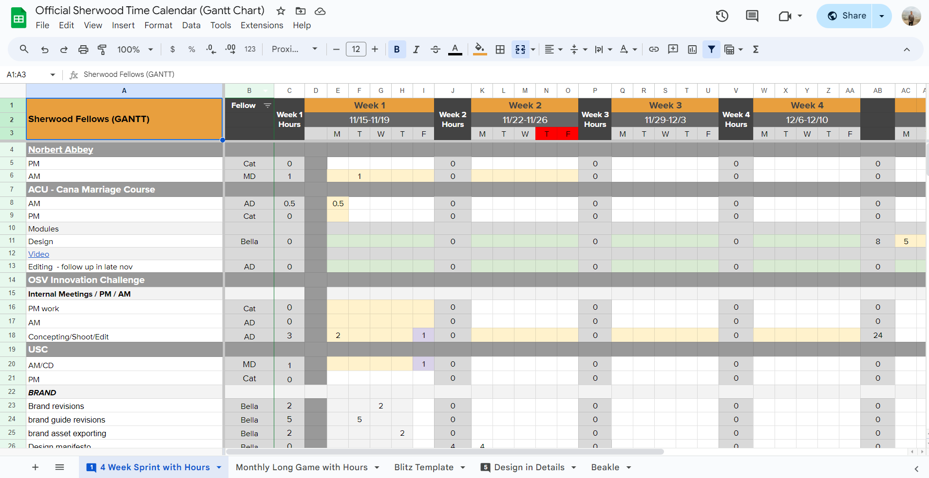The image size is (929, 478).
Task: Open zoom level dropdown
Action: click(135, 49)
